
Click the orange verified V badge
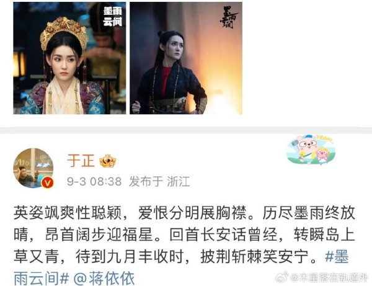48,183
